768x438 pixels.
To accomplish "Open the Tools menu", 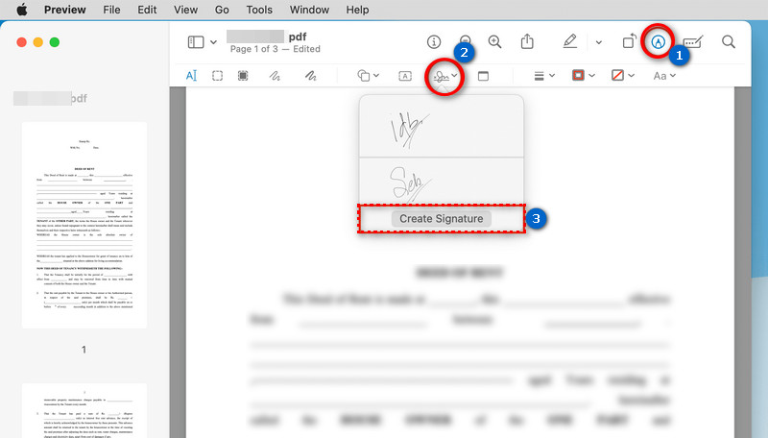I will 259,10.
